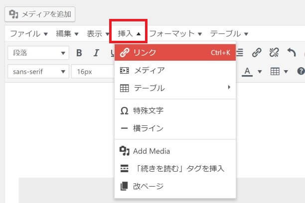
Task: Close the 挿入 menu
Action: [129, 34]
